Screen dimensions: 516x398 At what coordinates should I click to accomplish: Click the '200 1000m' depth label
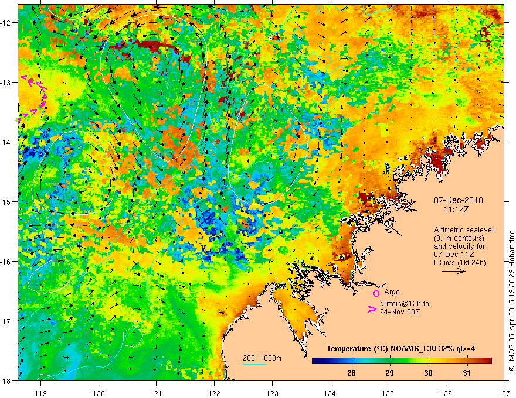coord(262,358)
